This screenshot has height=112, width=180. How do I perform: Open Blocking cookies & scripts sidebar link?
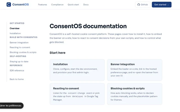[x=23, y=52]
